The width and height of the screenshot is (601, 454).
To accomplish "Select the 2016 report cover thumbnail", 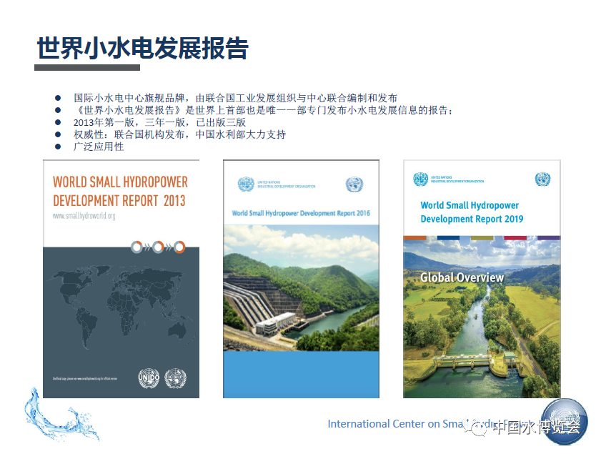I will tap(301, 279).
